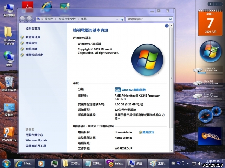
Task: Click 系統及安全性 breadcrumb segment
Action: pos(67,19)
